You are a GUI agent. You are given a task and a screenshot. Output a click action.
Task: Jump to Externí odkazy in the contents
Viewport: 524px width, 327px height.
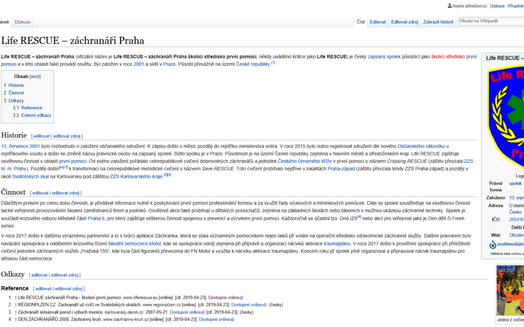click(x=36, y=115)
